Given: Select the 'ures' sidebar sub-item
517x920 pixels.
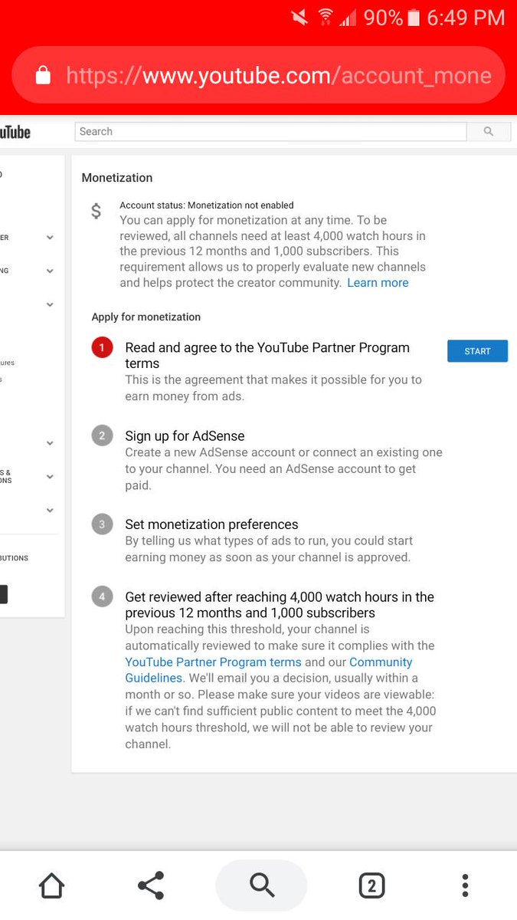Looking at the screenshot, I should [7, 363].
